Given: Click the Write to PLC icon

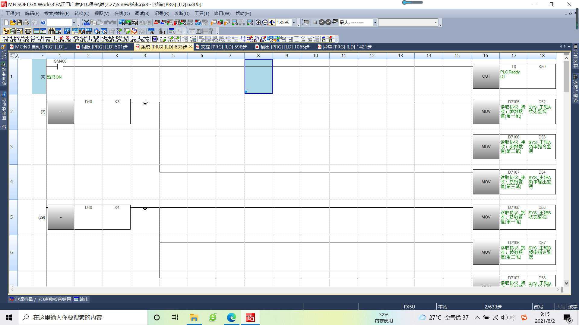Looking at the screenshot, I should 157,23.
